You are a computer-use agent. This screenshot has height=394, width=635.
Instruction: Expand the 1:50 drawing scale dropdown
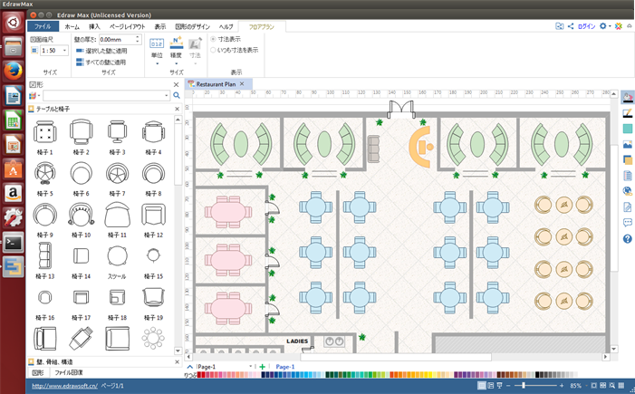click(x=65, y=52)
